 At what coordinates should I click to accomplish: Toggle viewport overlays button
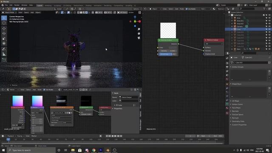tap(69, 12)
